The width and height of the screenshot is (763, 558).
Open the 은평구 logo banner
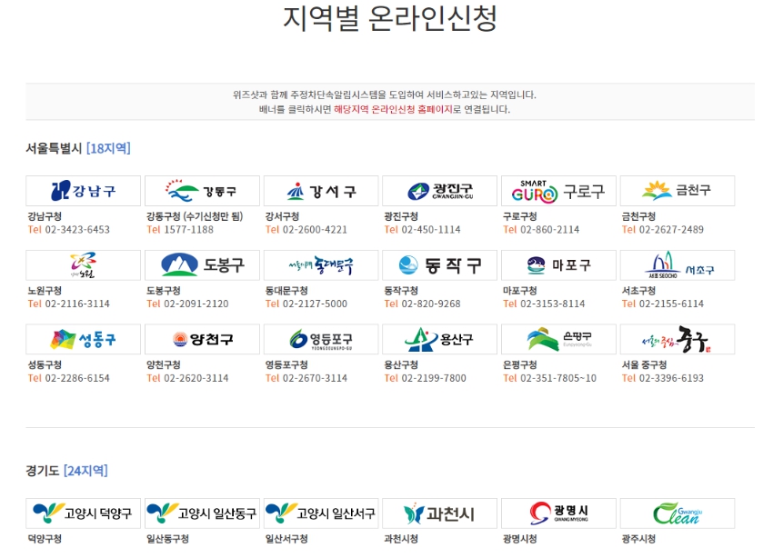coord(558,339)
